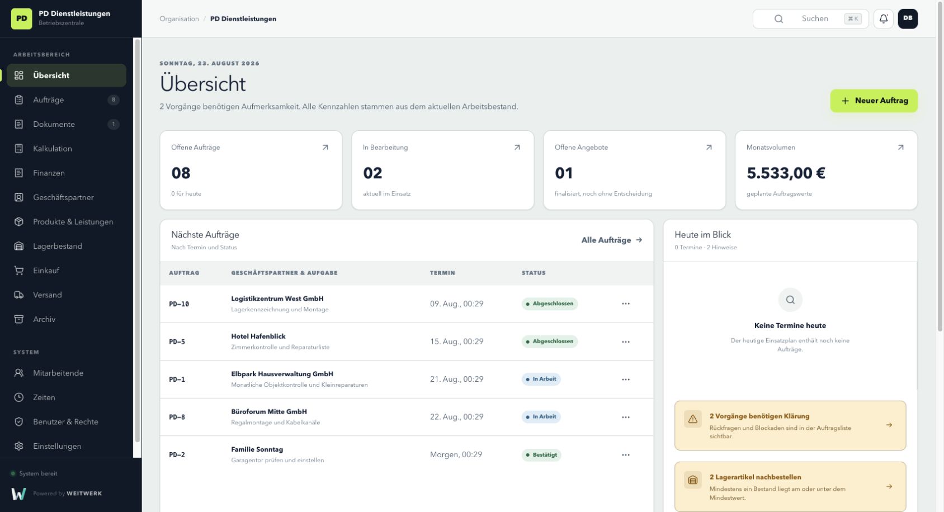Open Produkte & Leistungen in the sidebar

click(67, 222)
